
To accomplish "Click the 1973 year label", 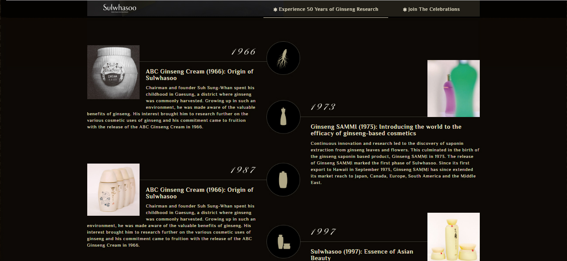I will [x=323, y=107].
